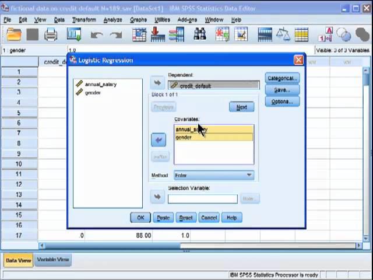Click the Cancel button
373x280 pixels.
[209, 218]
